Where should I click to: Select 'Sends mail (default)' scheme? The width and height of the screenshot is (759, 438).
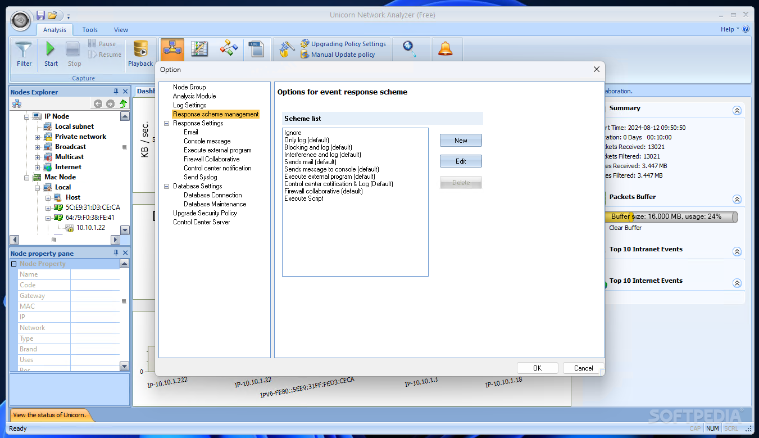pyautogui.click(x=310, y=162)
